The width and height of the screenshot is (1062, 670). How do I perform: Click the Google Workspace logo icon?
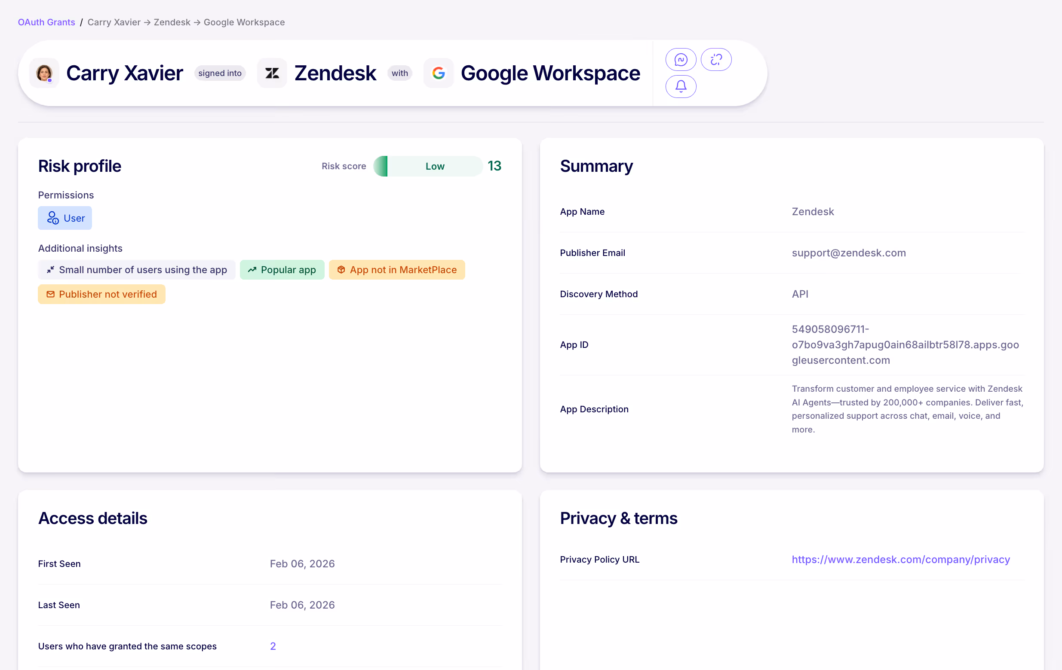[x=439, y=73]
